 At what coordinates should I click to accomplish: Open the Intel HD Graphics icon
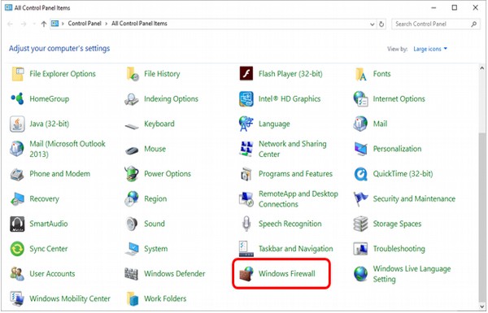coord(246,98)
